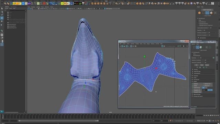Click the red circle icon on the shelf

(x=44, y=3)
